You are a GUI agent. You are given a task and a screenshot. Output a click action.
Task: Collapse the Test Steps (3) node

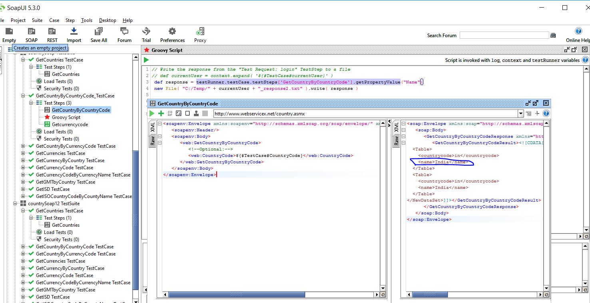(x=31, y=103)
